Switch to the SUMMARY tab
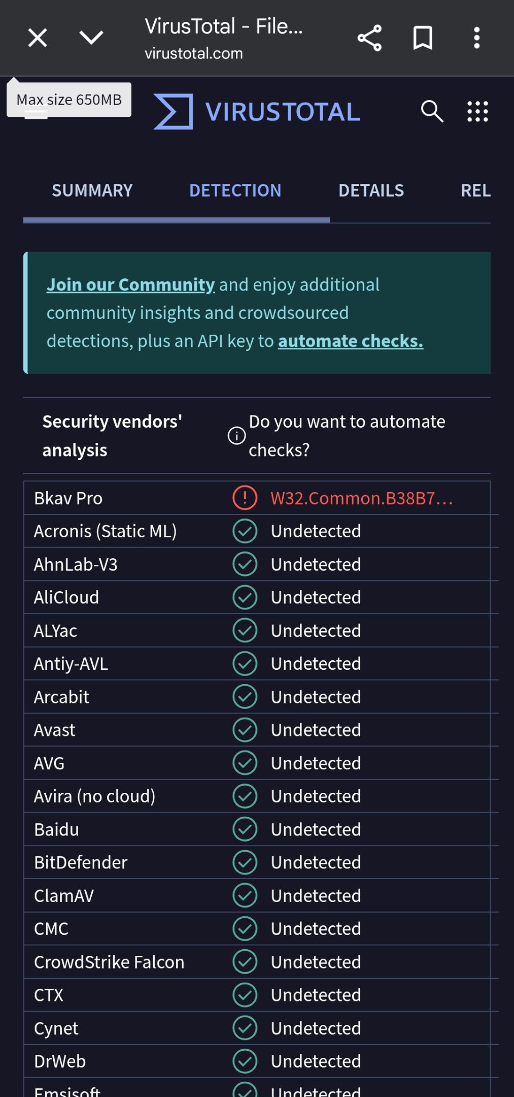This screenshot has height=1097, width=514. (x=92, y=190)
